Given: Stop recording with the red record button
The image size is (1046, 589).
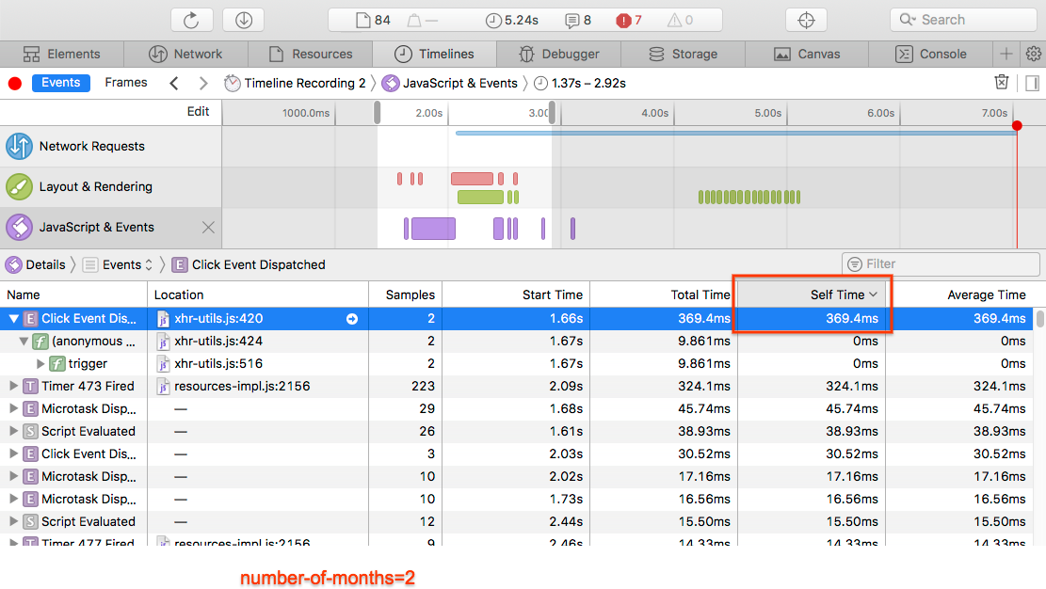Looking at the screenshot, I should click(x=15, y=84).
